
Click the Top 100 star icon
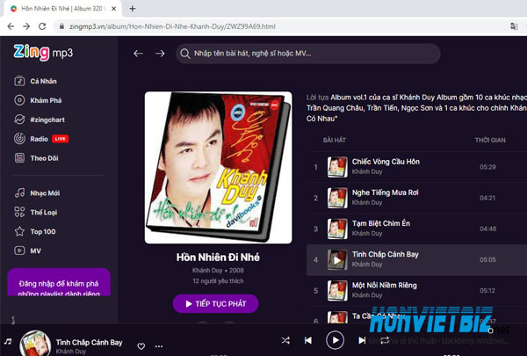pyautogui.click(x=19, y=231)
